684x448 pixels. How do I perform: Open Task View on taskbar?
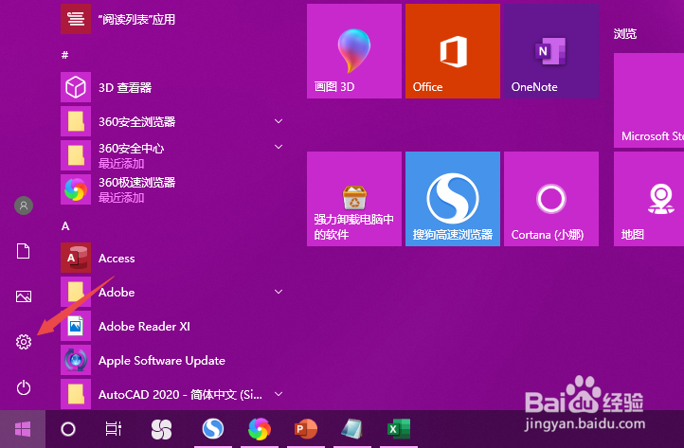(114, 429)
